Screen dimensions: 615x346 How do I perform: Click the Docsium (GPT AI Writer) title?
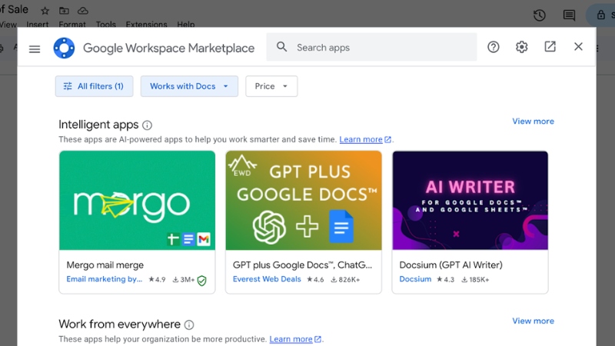(450, 264)
